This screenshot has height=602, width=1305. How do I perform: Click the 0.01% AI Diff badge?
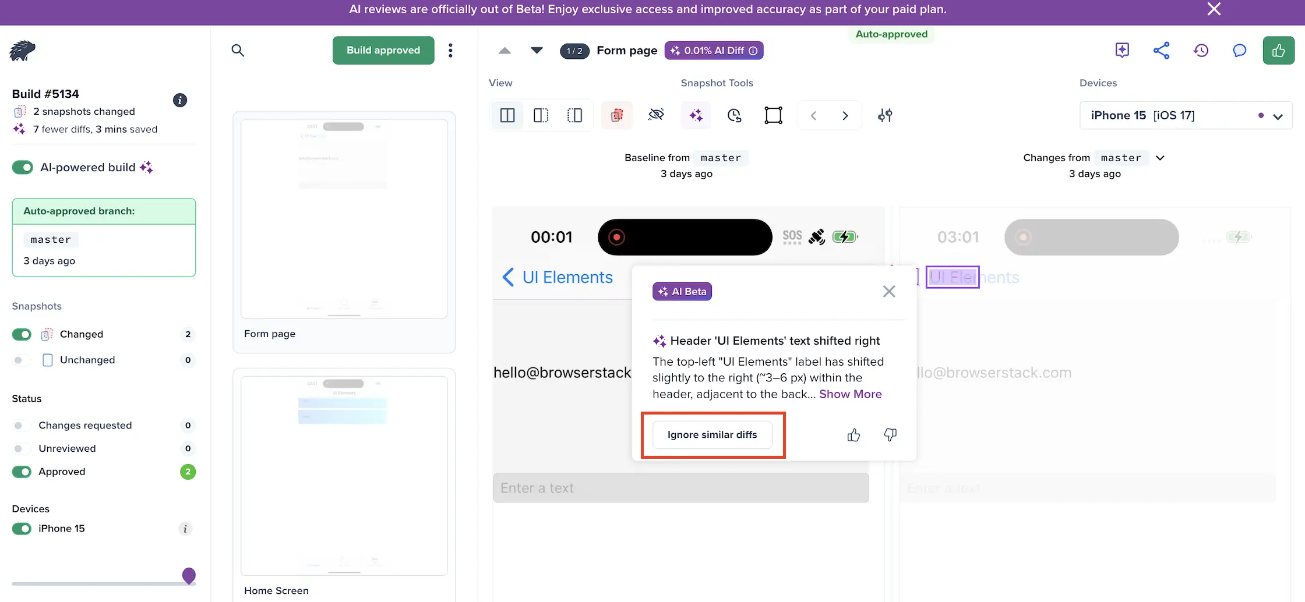[714, 51]
